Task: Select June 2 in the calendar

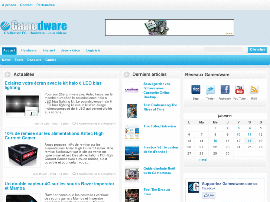Action: [227, 128]
